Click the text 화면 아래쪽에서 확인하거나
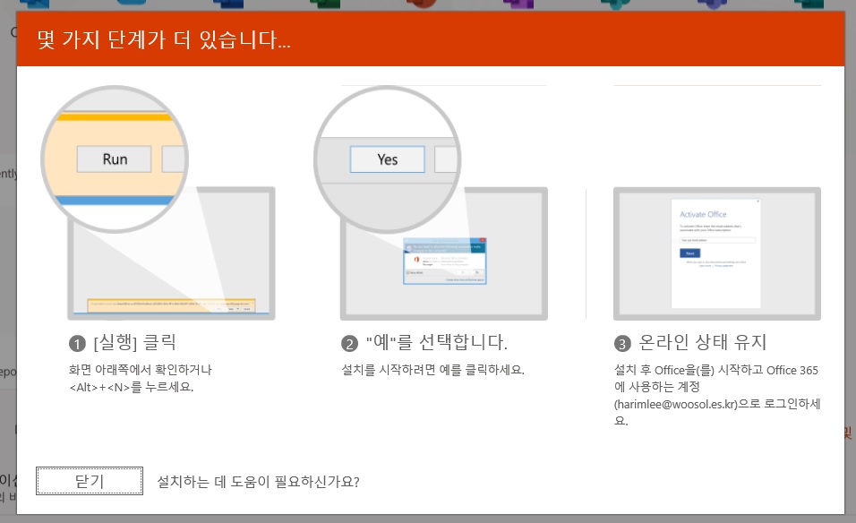 coord(141,370)
